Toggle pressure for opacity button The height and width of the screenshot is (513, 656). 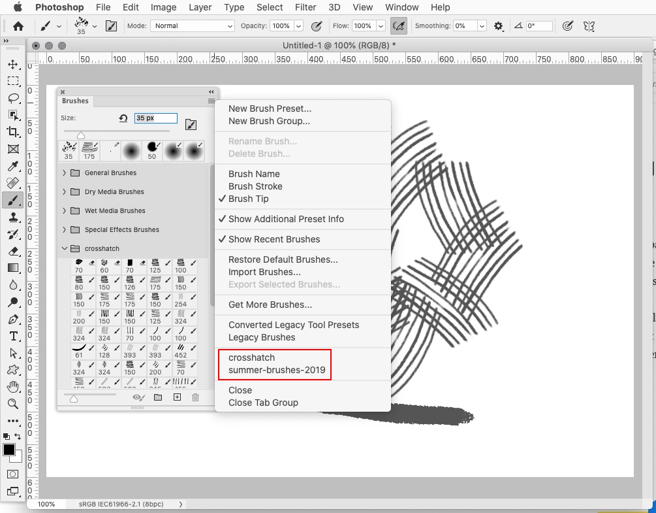pyautogui.click(x=317, y=26)
